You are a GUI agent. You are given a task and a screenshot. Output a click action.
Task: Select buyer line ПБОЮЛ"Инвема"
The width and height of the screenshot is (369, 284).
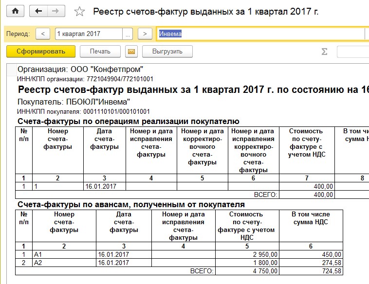[x=74, y=102]
